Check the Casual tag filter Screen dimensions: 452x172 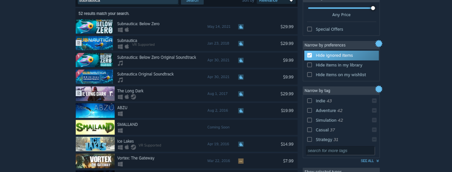tap(310, 130)
